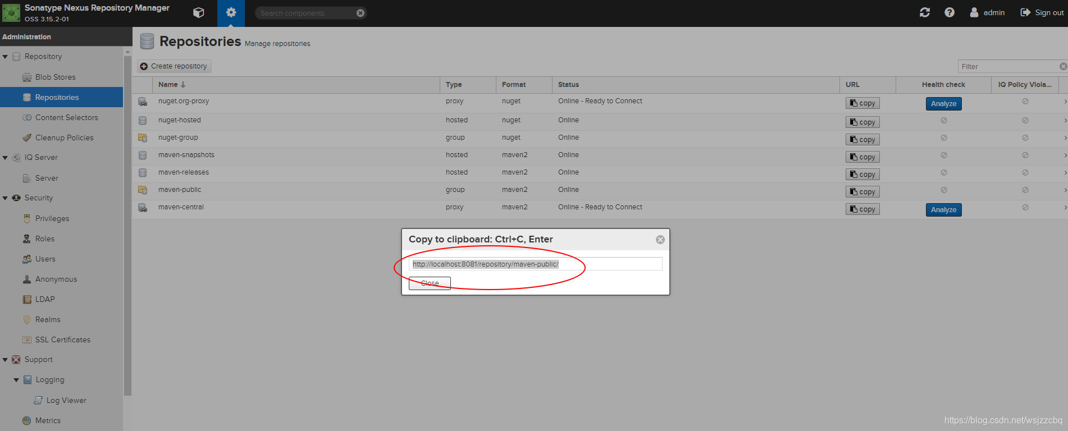The image size is (1068, 431).
Task: Sort by the Format column header
Action: [x=524, y=85]
